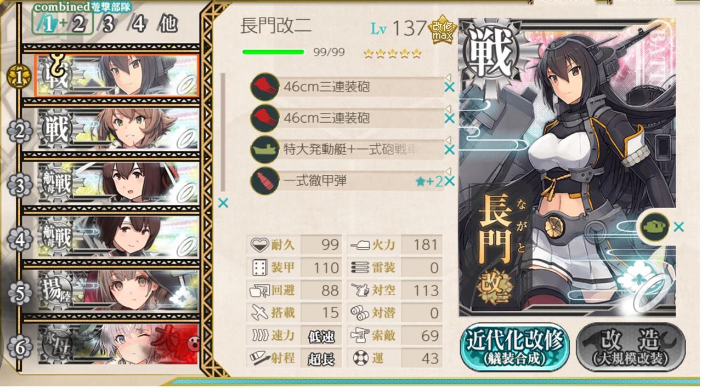The width and height of the screenshot is (702, 388).
Task: Remove the expansion slot item with X
Action: pos(679,226)
